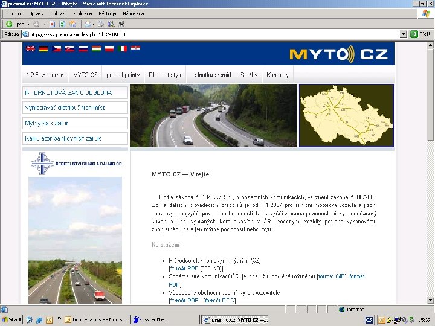Click Internet Explorer quick launch icon
Viewport: 435px width, 326px height.
coord(39,320)
